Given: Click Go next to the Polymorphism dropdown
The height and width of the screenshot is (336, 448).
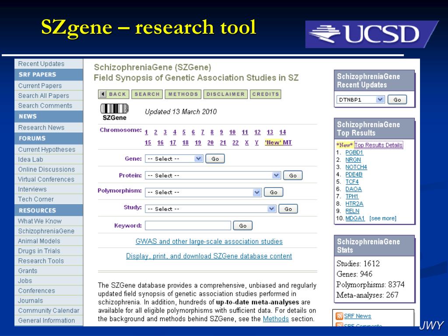Looking at the screenshot, I should coord(273,192).
